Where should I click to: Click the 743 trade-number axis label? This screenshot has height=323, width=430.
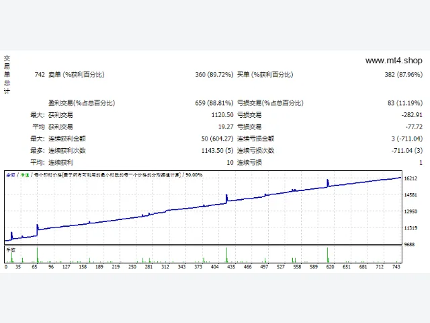pos(396,266)
